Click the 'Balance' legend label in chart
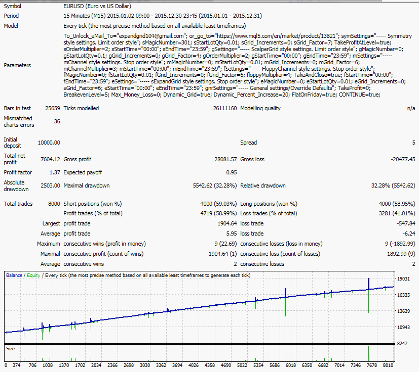This screenshot has width=419, height=372. point(14,275)
